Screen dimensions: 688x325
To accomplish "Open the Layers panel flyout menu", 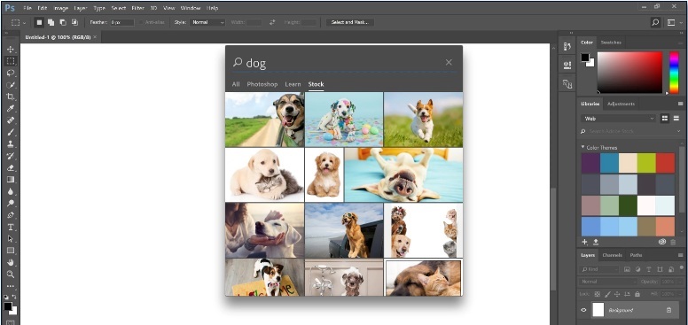I will 681,255.
